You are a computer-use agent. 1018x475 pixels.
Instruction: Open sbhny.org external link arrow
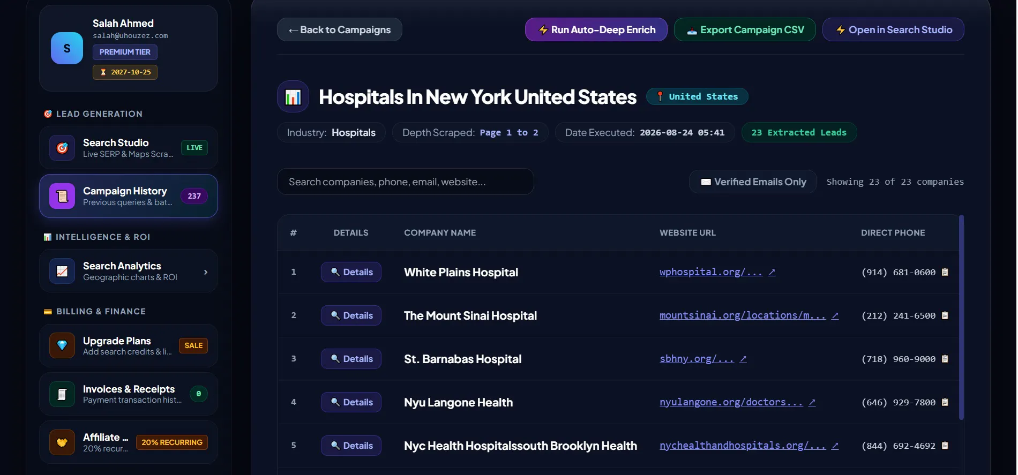click(743, 359)
